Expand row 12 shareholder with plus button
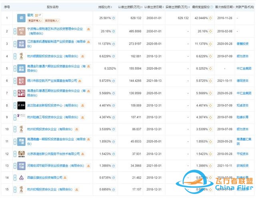The height and width of the screenshot is (198, 256). click(15, 154)
